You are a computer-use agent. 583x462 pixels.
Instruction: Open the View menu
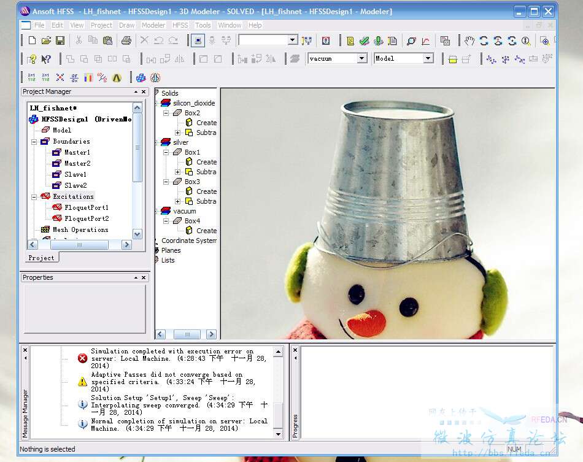pos(77,25)
